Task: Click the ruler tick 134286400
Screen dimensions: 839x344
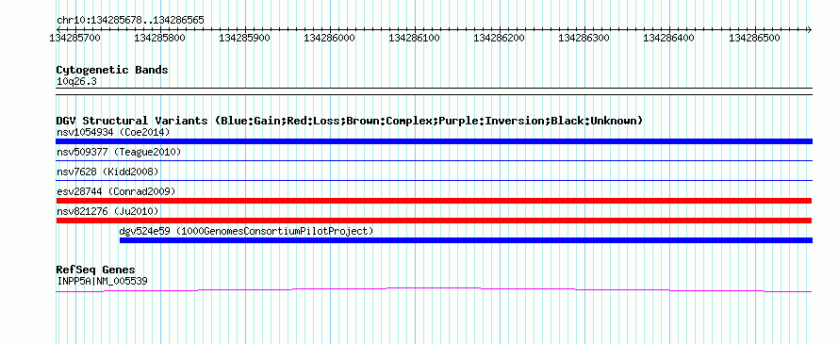Action: (x=669, y=38)
